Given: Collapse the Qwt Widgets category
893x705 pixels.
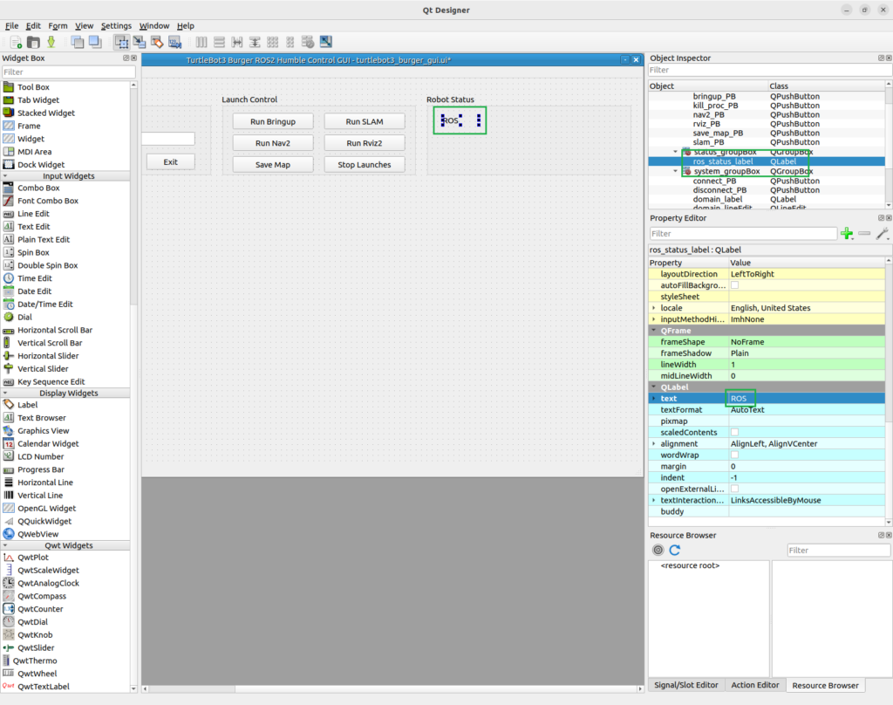Looking at the screenshot, I should (6, 545).
